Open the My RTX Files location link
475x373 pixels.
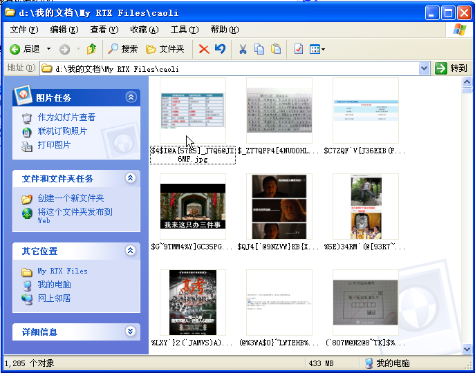tap(63, 271)
